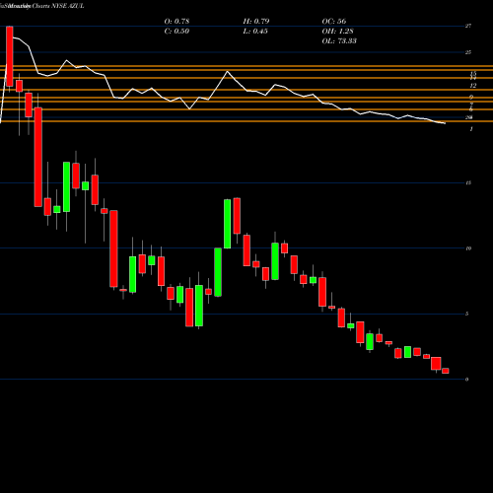Click the 27 price axis label
This screenshot has width=493, height=493.
click(468, 26)
